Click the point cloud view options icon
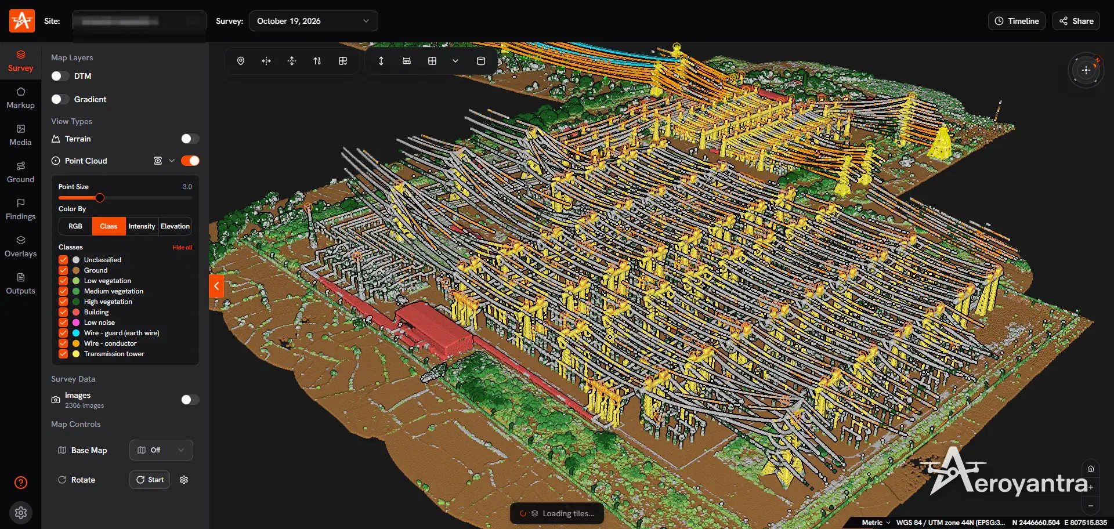Image resolution: width=1114 pixels, height=529 pixels. [x=157, y=161]
